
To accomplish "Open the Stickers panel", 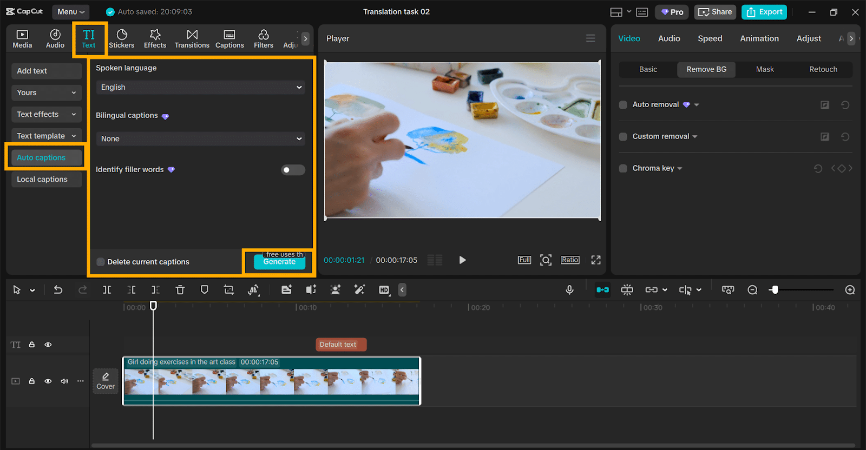I will click(x=122, y=39).
